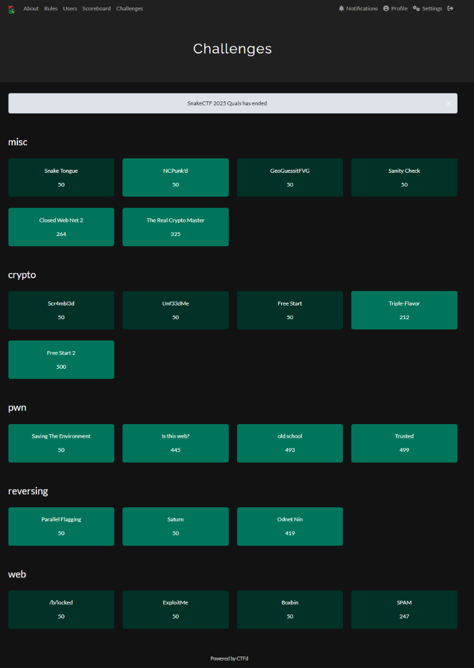The height and width of the screenshot is (668, 474).
Task: Open the Odnet Nin reversing challenge
Action: (289, 526)
